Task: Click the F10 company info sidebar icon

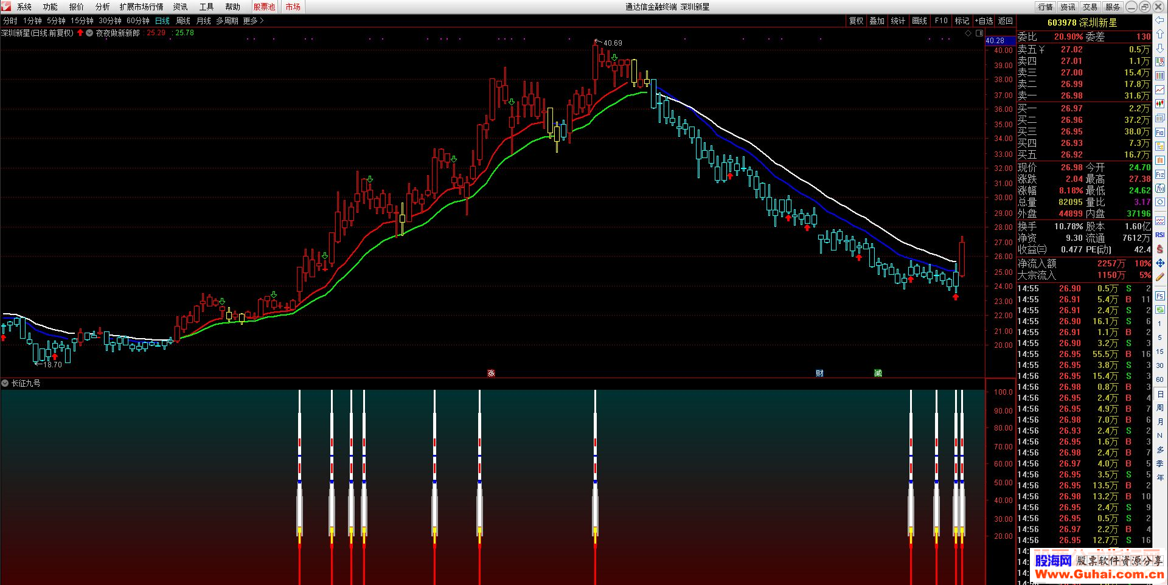Action: click(x=1160, y=132)
